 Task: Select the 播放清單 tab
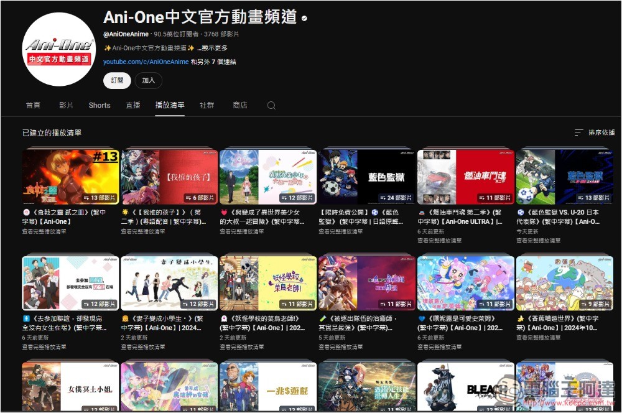pyautogui.click(x=170, y=105)
